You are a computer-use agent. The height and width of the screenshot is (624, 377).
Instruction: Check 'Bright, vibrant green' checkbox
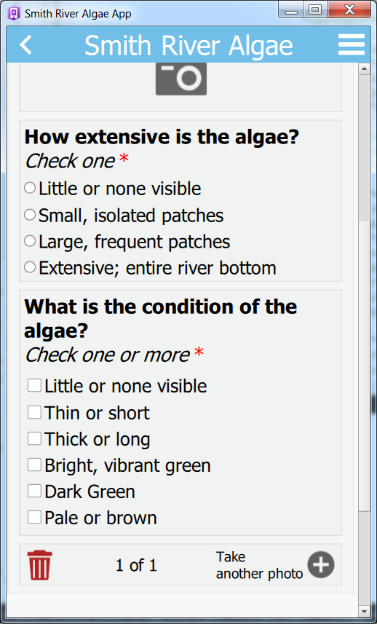tap(35, 465)
